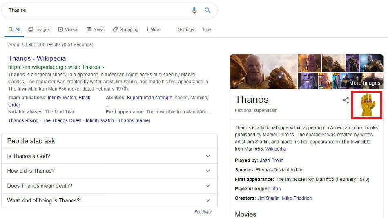Open the Wikipedia URL dropdown arrow
The width and height of the screenshot is (388, 218).
point(103,67)
